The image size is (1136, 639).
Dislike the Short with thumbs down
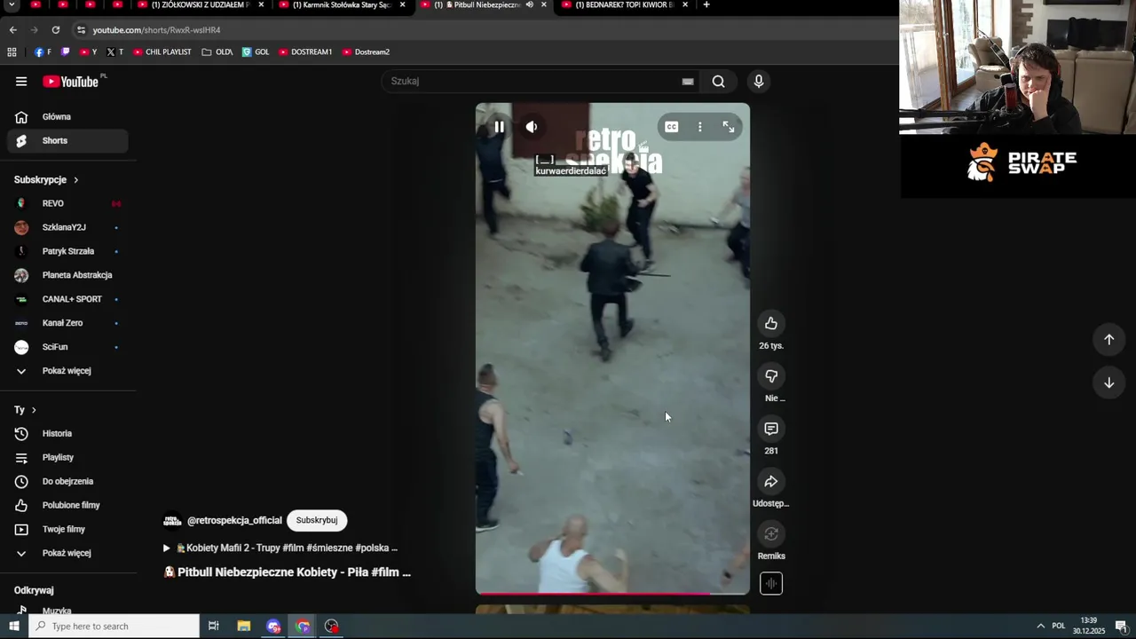point(771,376)
